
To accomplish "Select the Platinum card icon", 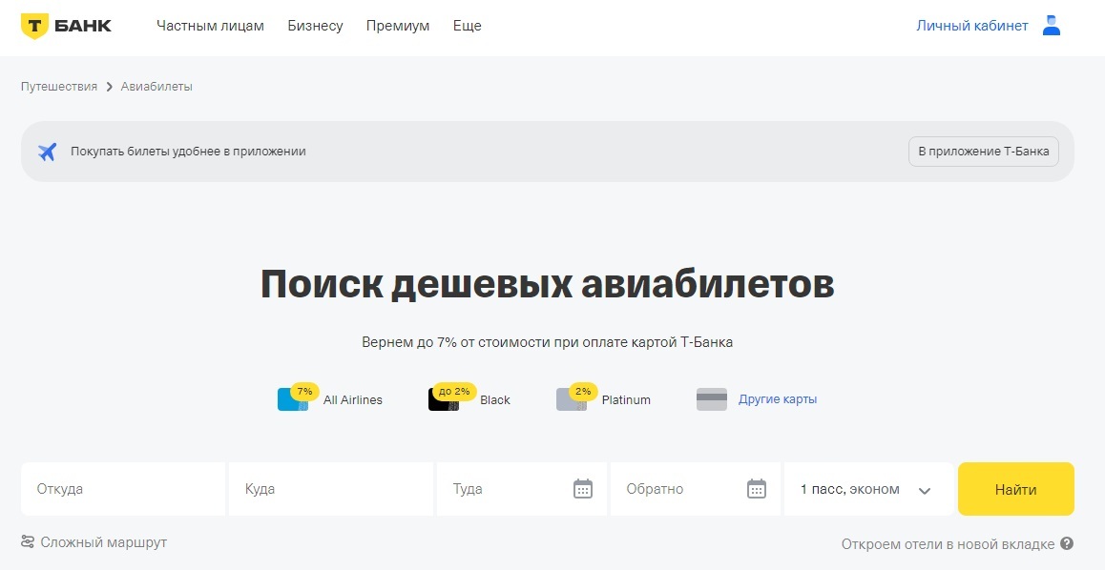I will 571,399.
